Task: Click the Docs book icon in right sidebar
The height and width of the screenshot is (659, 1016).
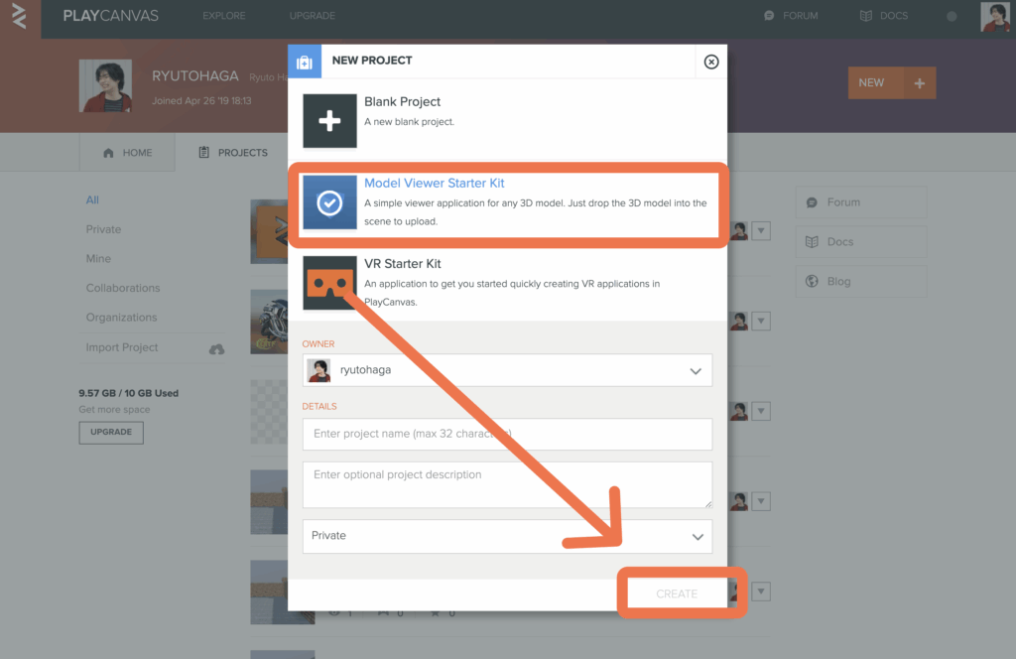Action: pyautogui.click(x=812, y=242)
